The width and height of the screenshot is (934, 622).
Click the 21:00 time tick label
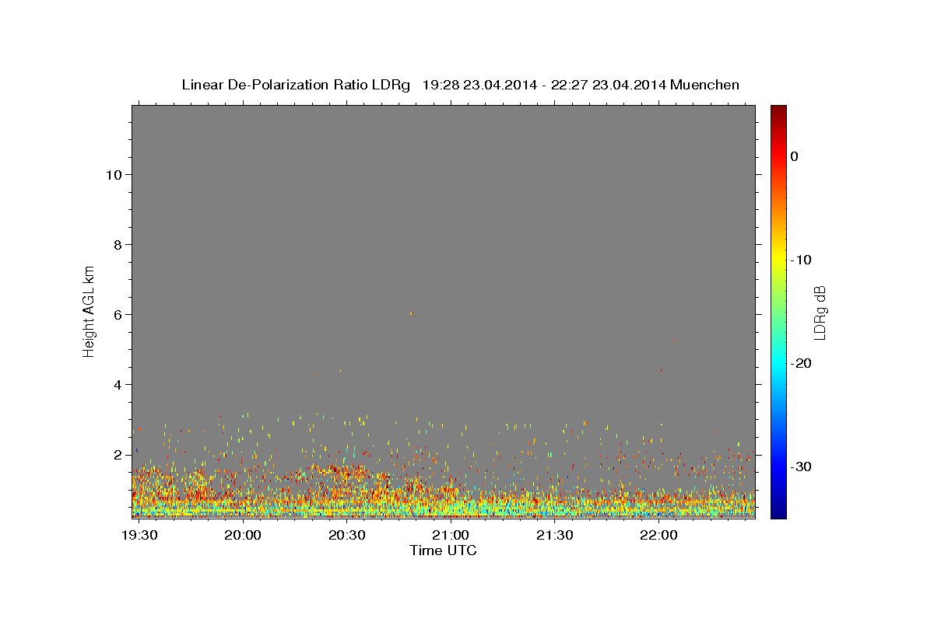pyautogui.click(x=451, y=536)
